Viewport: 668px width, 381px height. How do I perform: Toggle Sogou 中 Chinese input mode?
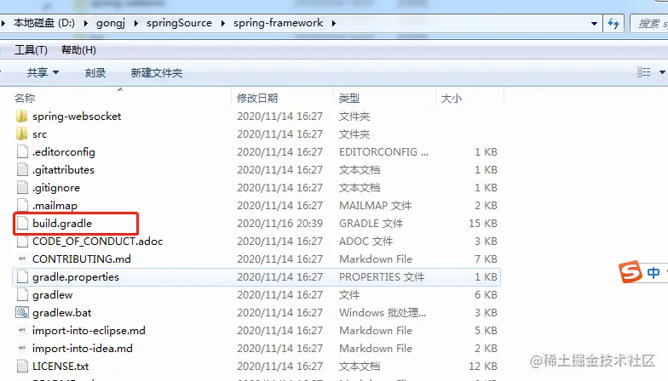coord(653,272)
